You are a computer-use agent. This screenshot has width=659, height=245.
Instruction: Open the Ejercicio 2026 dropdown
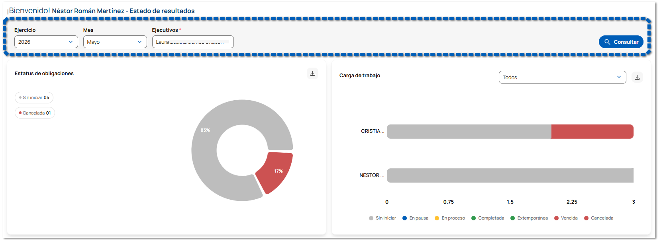point(46,42)
